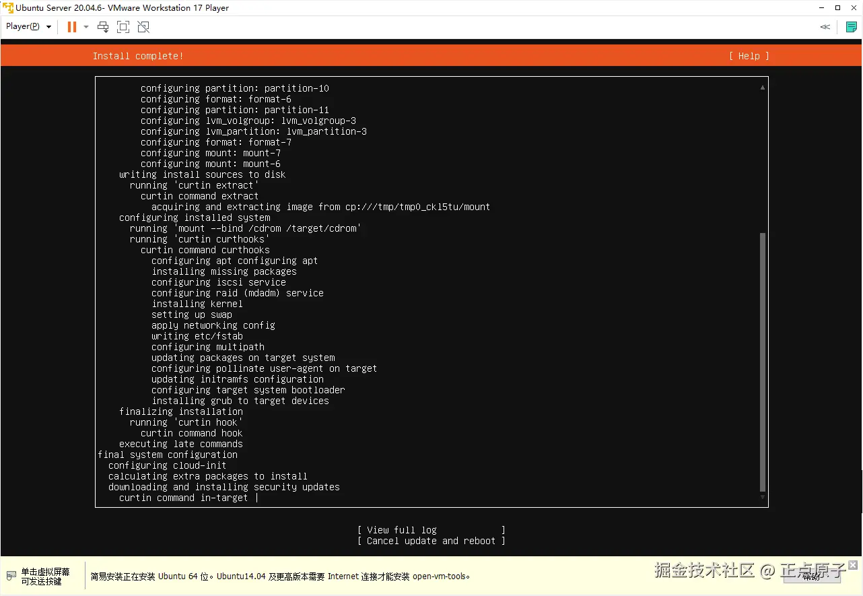Click the 'mount --bind /cdrom /target/cdrom' line
Image resolution: width=863 pixels, height=596 pixels.
246,228
